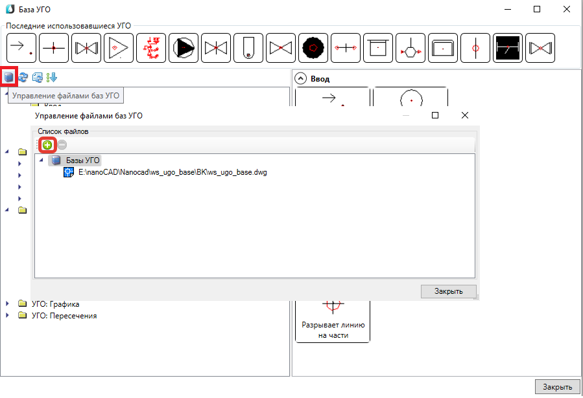
Task: Click the main window Закрыть button
Action: [557, 387]
